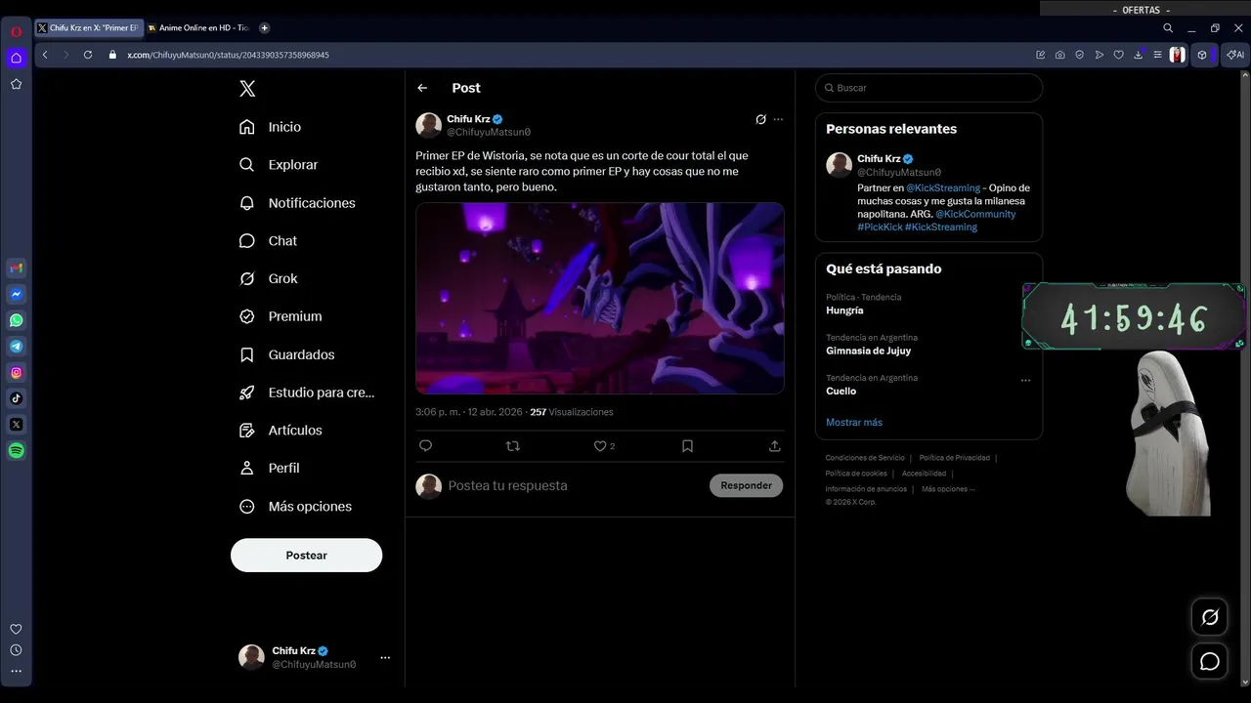Open the Opera menu logo
This screenshot has height=703, width=1251.
pyautogui.click(x=16, y=31)
